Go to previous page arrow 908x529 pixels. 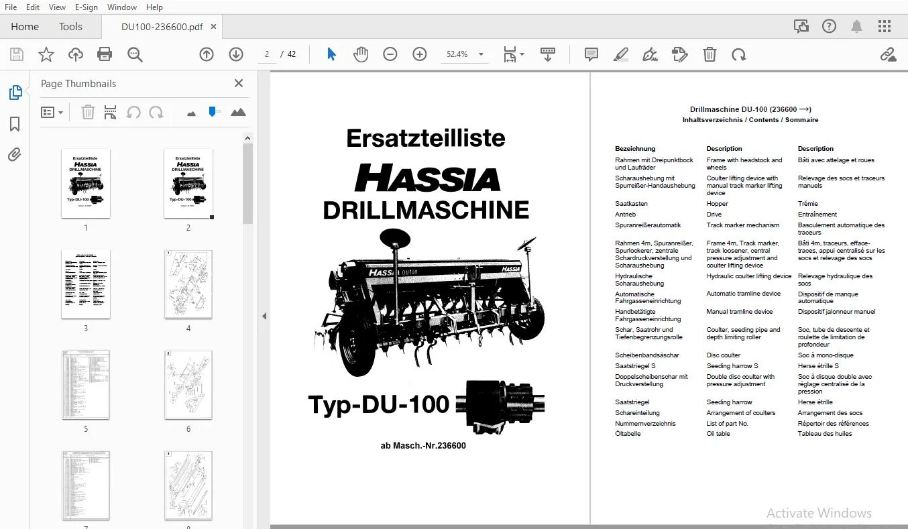point(207,54)
